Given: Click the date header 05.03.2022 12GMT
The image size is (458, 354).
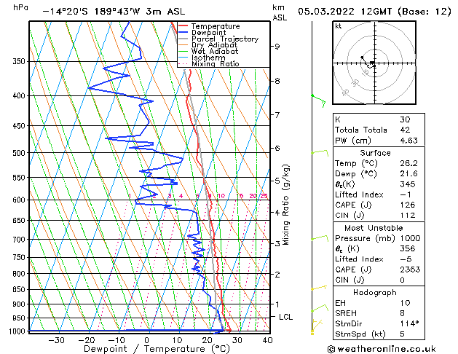Looking at the screenshot, I should (x=373, y=11).
